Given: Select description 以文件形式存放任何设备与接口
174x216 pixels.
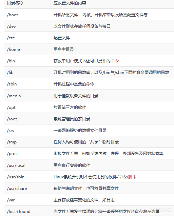Looking at the screenshot, I should click(x=82, y=26).
